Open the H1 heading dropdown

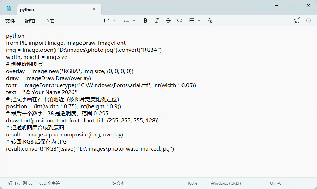(x=110, y=20)
